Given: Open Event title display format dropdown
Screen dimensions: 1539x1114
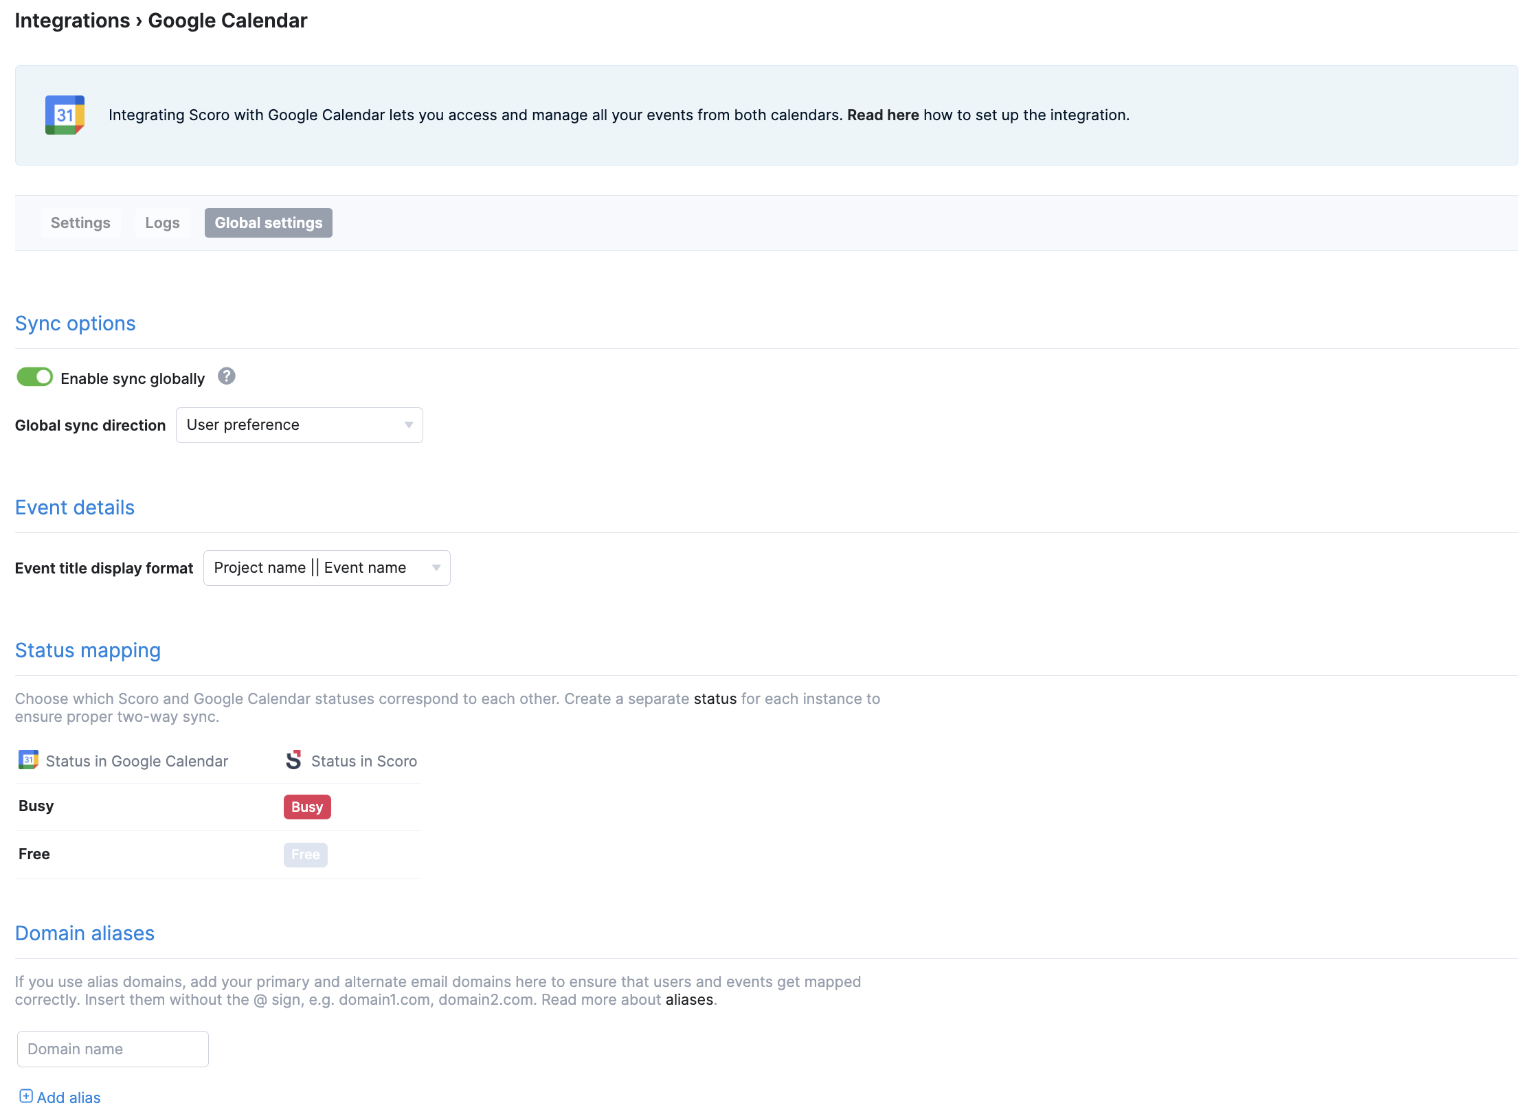Looking at the screenshot, I should tap(327, 568).
